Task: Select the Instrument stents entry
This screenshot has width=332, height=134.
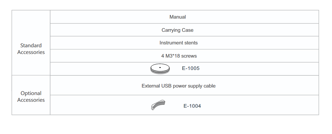Action: pyautogui.click(x=179, y=43)
